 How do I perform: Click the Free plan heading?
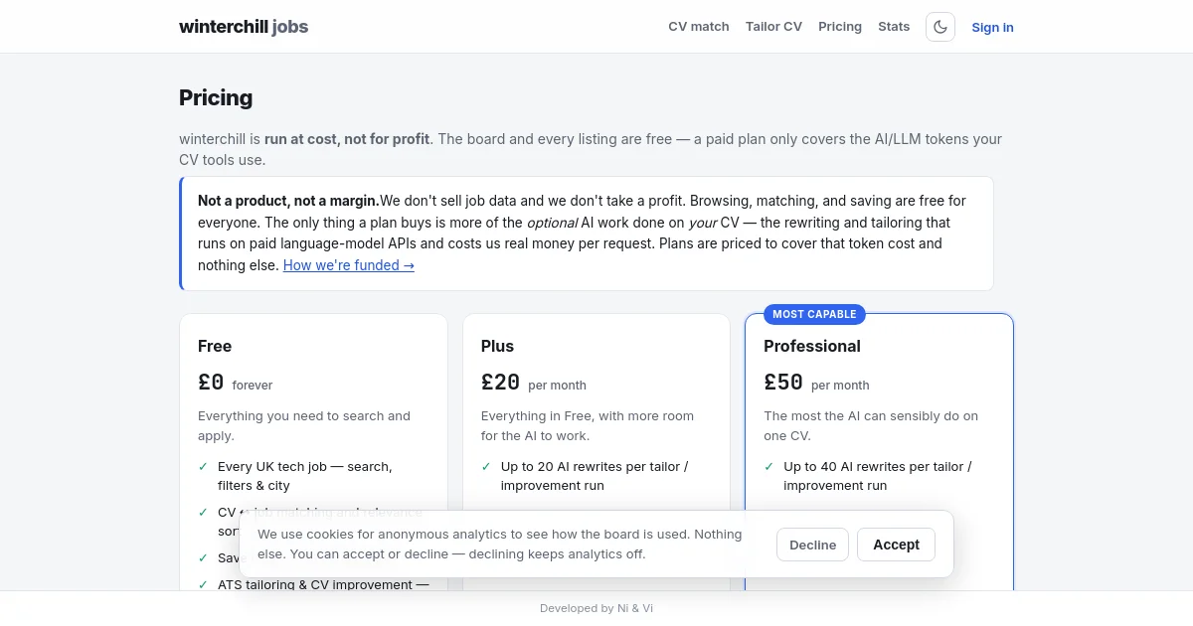(x=215, y=346)
